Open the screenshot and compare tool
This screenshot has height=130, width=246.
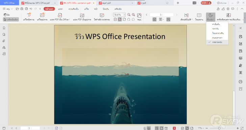coord(228,17)
